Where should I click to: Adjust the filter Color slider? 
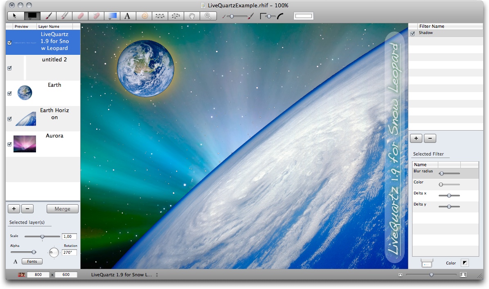tap(449, 185)
